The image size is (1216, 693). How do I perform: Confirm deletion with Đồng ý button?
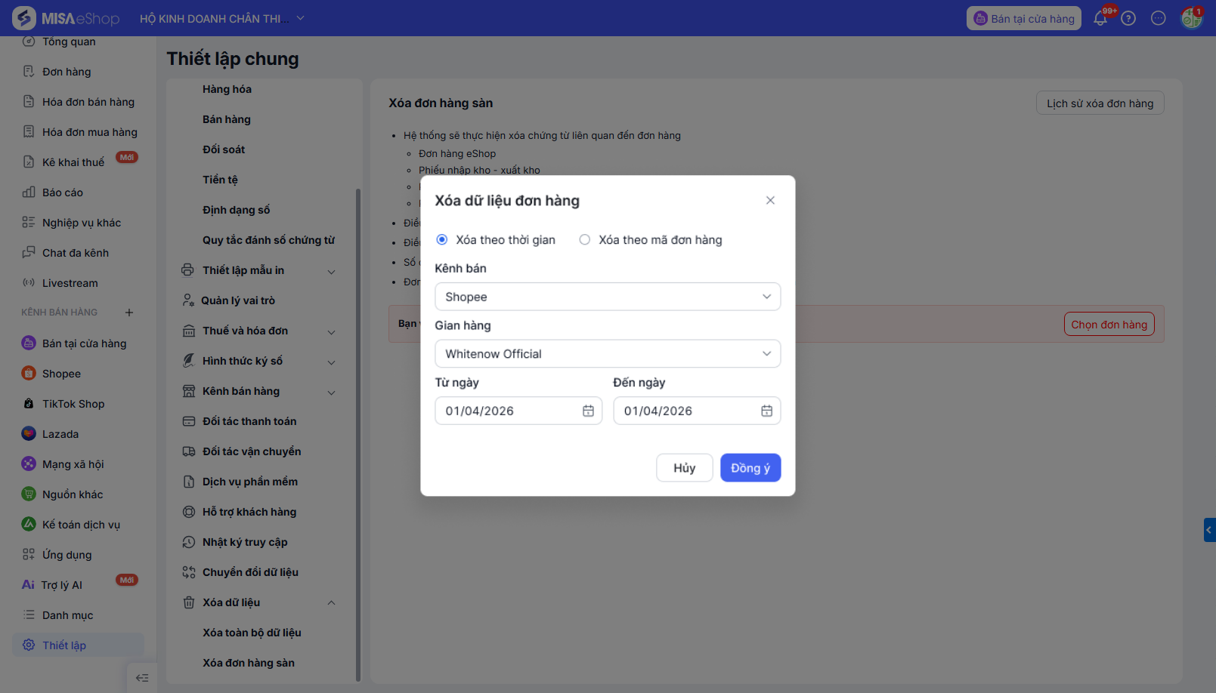(x=750, y=468)
